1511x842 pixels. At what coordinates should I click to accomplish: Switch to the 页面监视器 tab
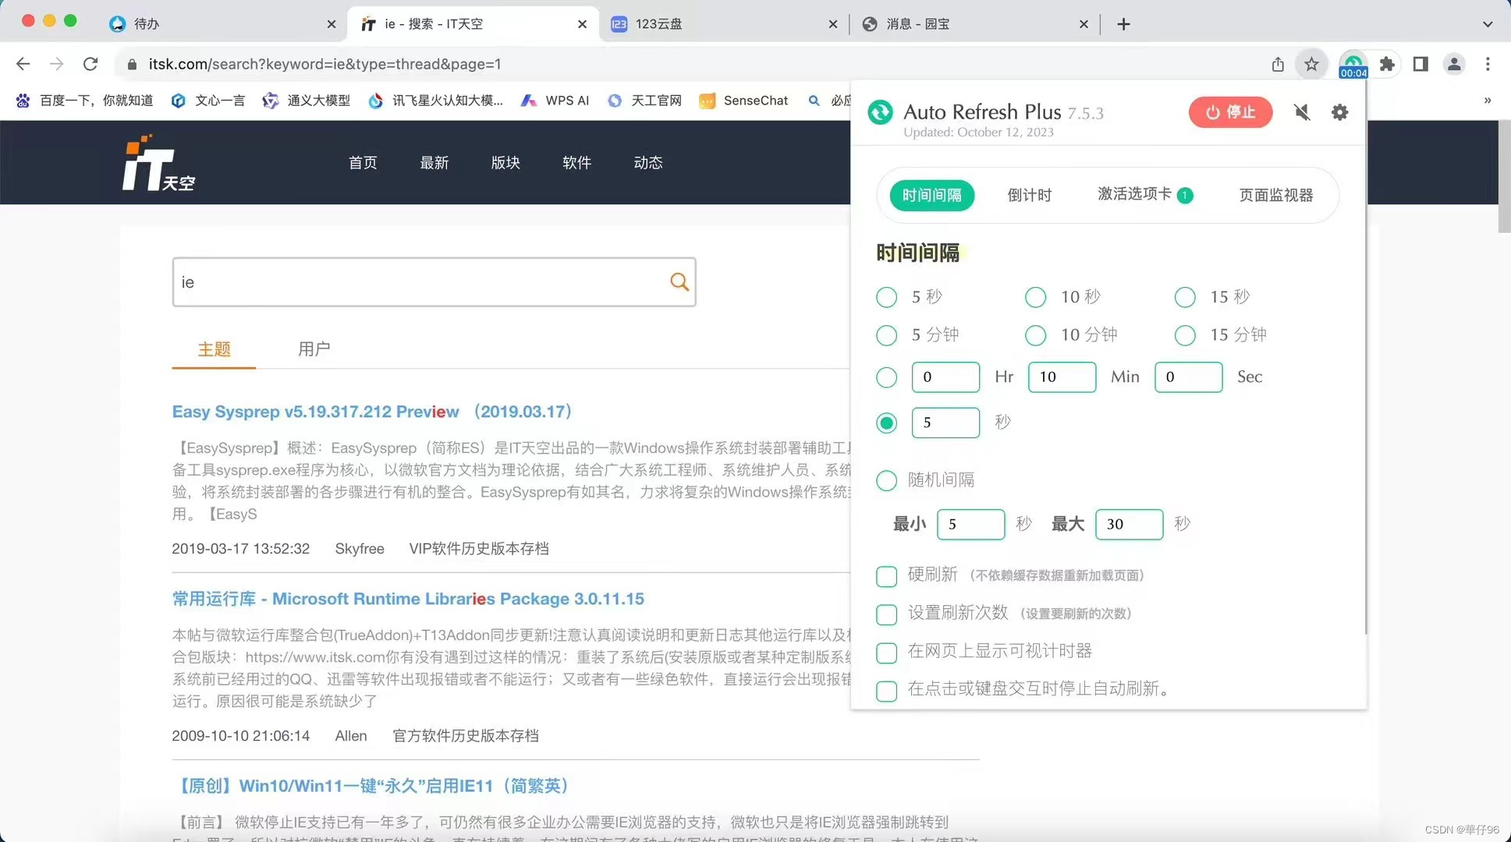tap(1275, 195)
